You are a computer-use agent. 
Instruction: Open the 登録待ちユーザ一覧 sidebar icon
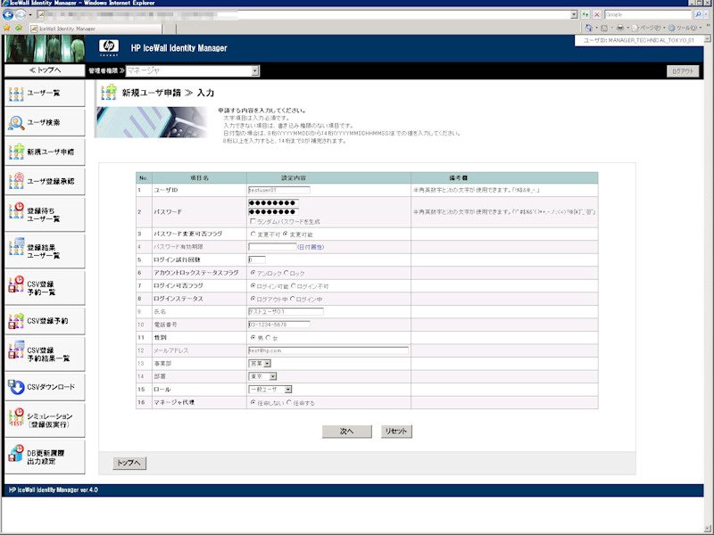pyautogui.click(x=16, y=210)
